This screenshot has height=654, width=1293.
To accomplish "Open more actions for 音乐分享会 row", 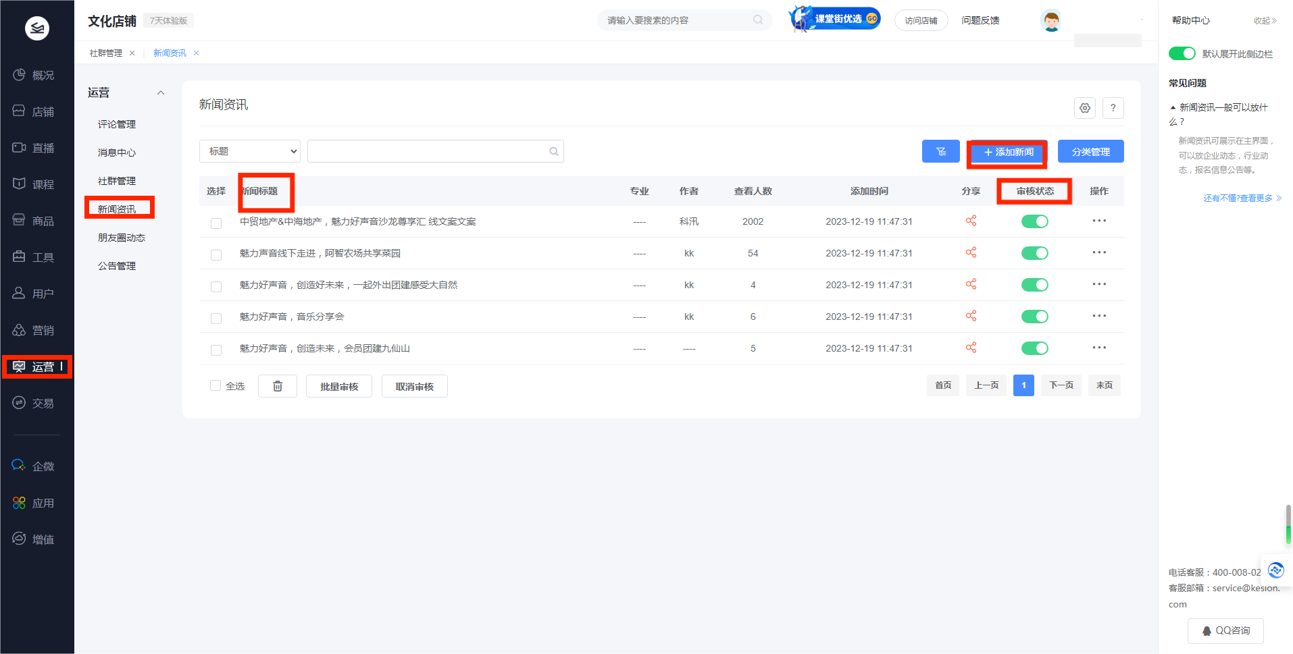I will (x=1099, y=316).
